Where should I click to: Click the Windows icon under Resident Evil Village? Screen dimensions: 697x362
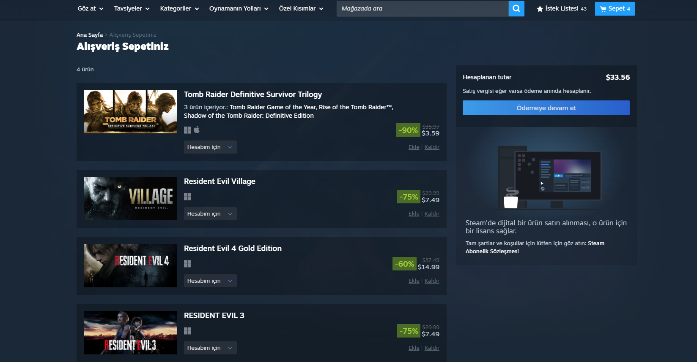(188, 197)
